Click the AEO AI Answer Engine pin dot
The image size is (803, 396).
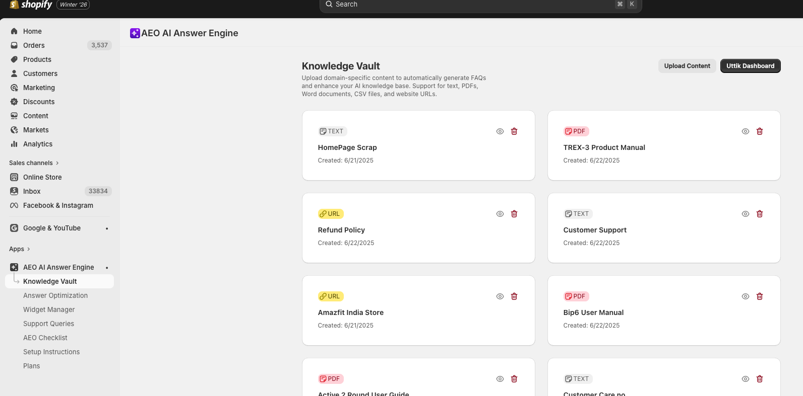click(x=107, y=268)
